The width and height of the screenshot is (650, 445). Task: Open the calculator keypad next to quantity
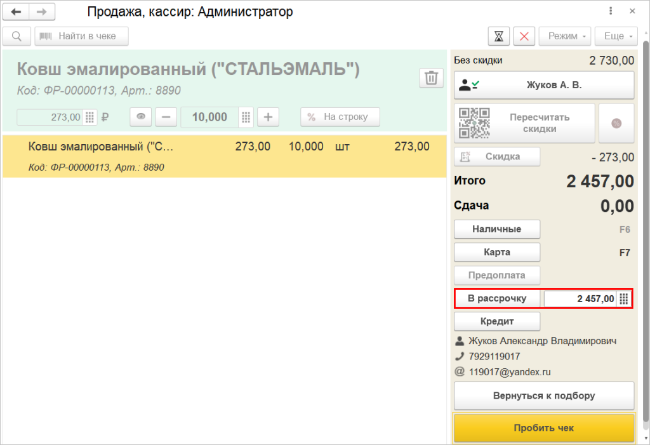click(246, 117)
